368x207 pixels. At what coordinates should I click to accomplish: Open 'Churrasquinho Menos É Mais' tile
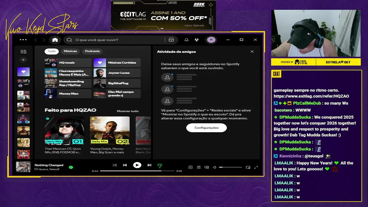(68, 73)
